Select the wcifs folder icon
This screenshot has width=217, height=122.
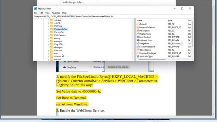[x=51, y=54]
